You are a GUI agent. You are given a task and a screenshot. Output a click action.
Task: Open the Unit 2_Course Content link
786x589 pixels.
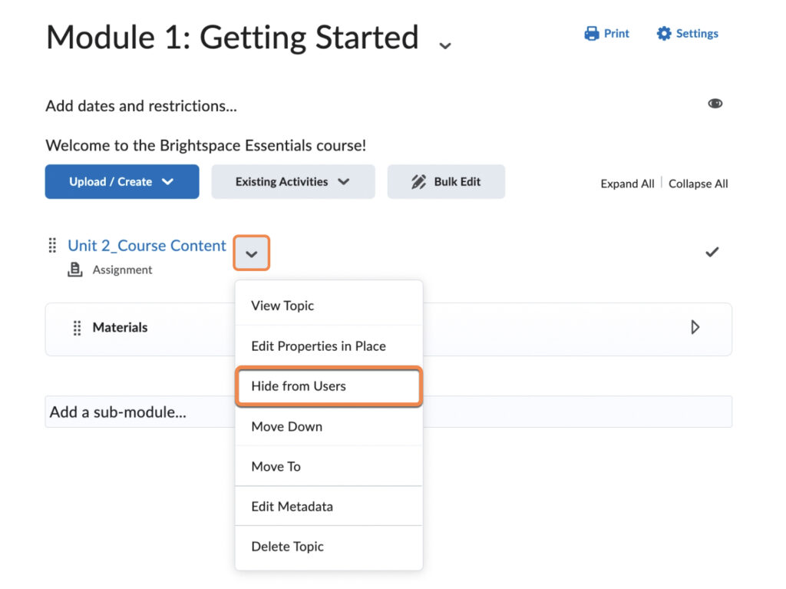(x=147, y=246)
